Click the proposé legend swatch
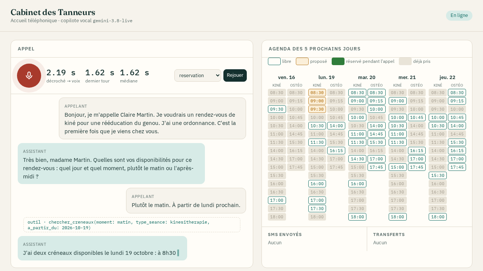This screenshot has height=271, width=483. pyautogui.click(x=302, y=61)
